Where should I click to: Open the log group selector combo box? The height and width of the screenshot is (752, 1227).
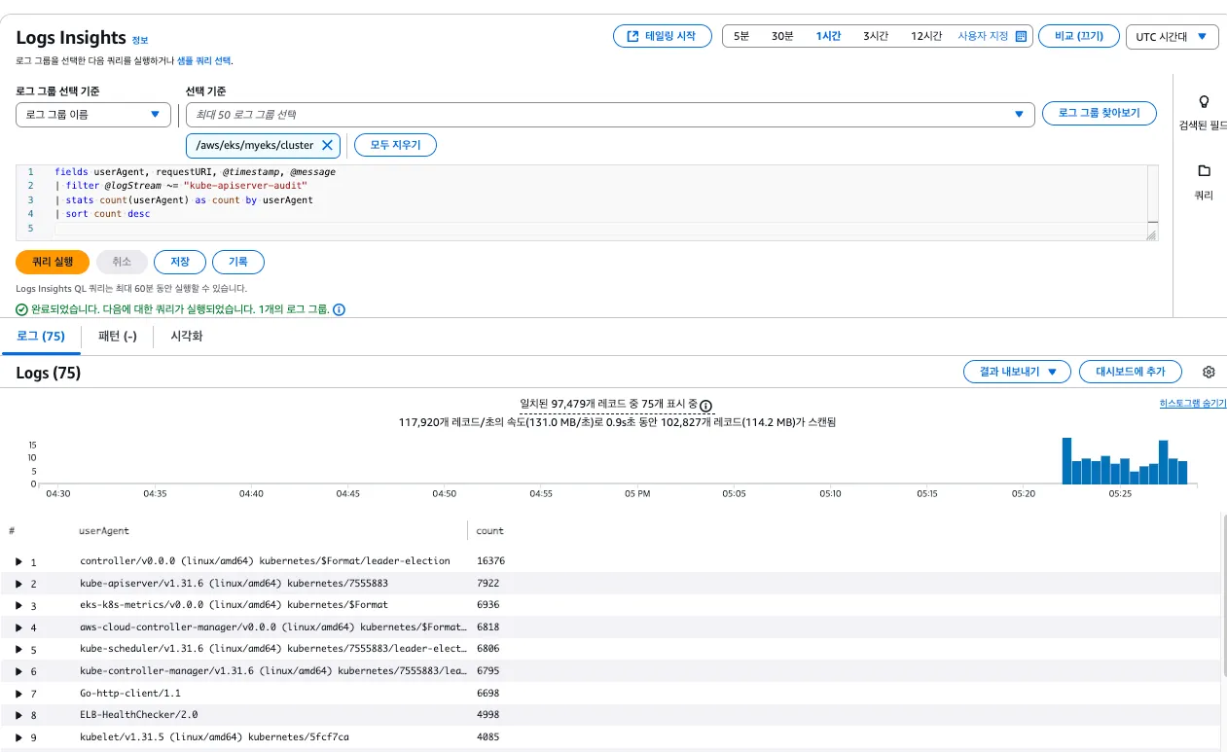(x=610, y=115)
